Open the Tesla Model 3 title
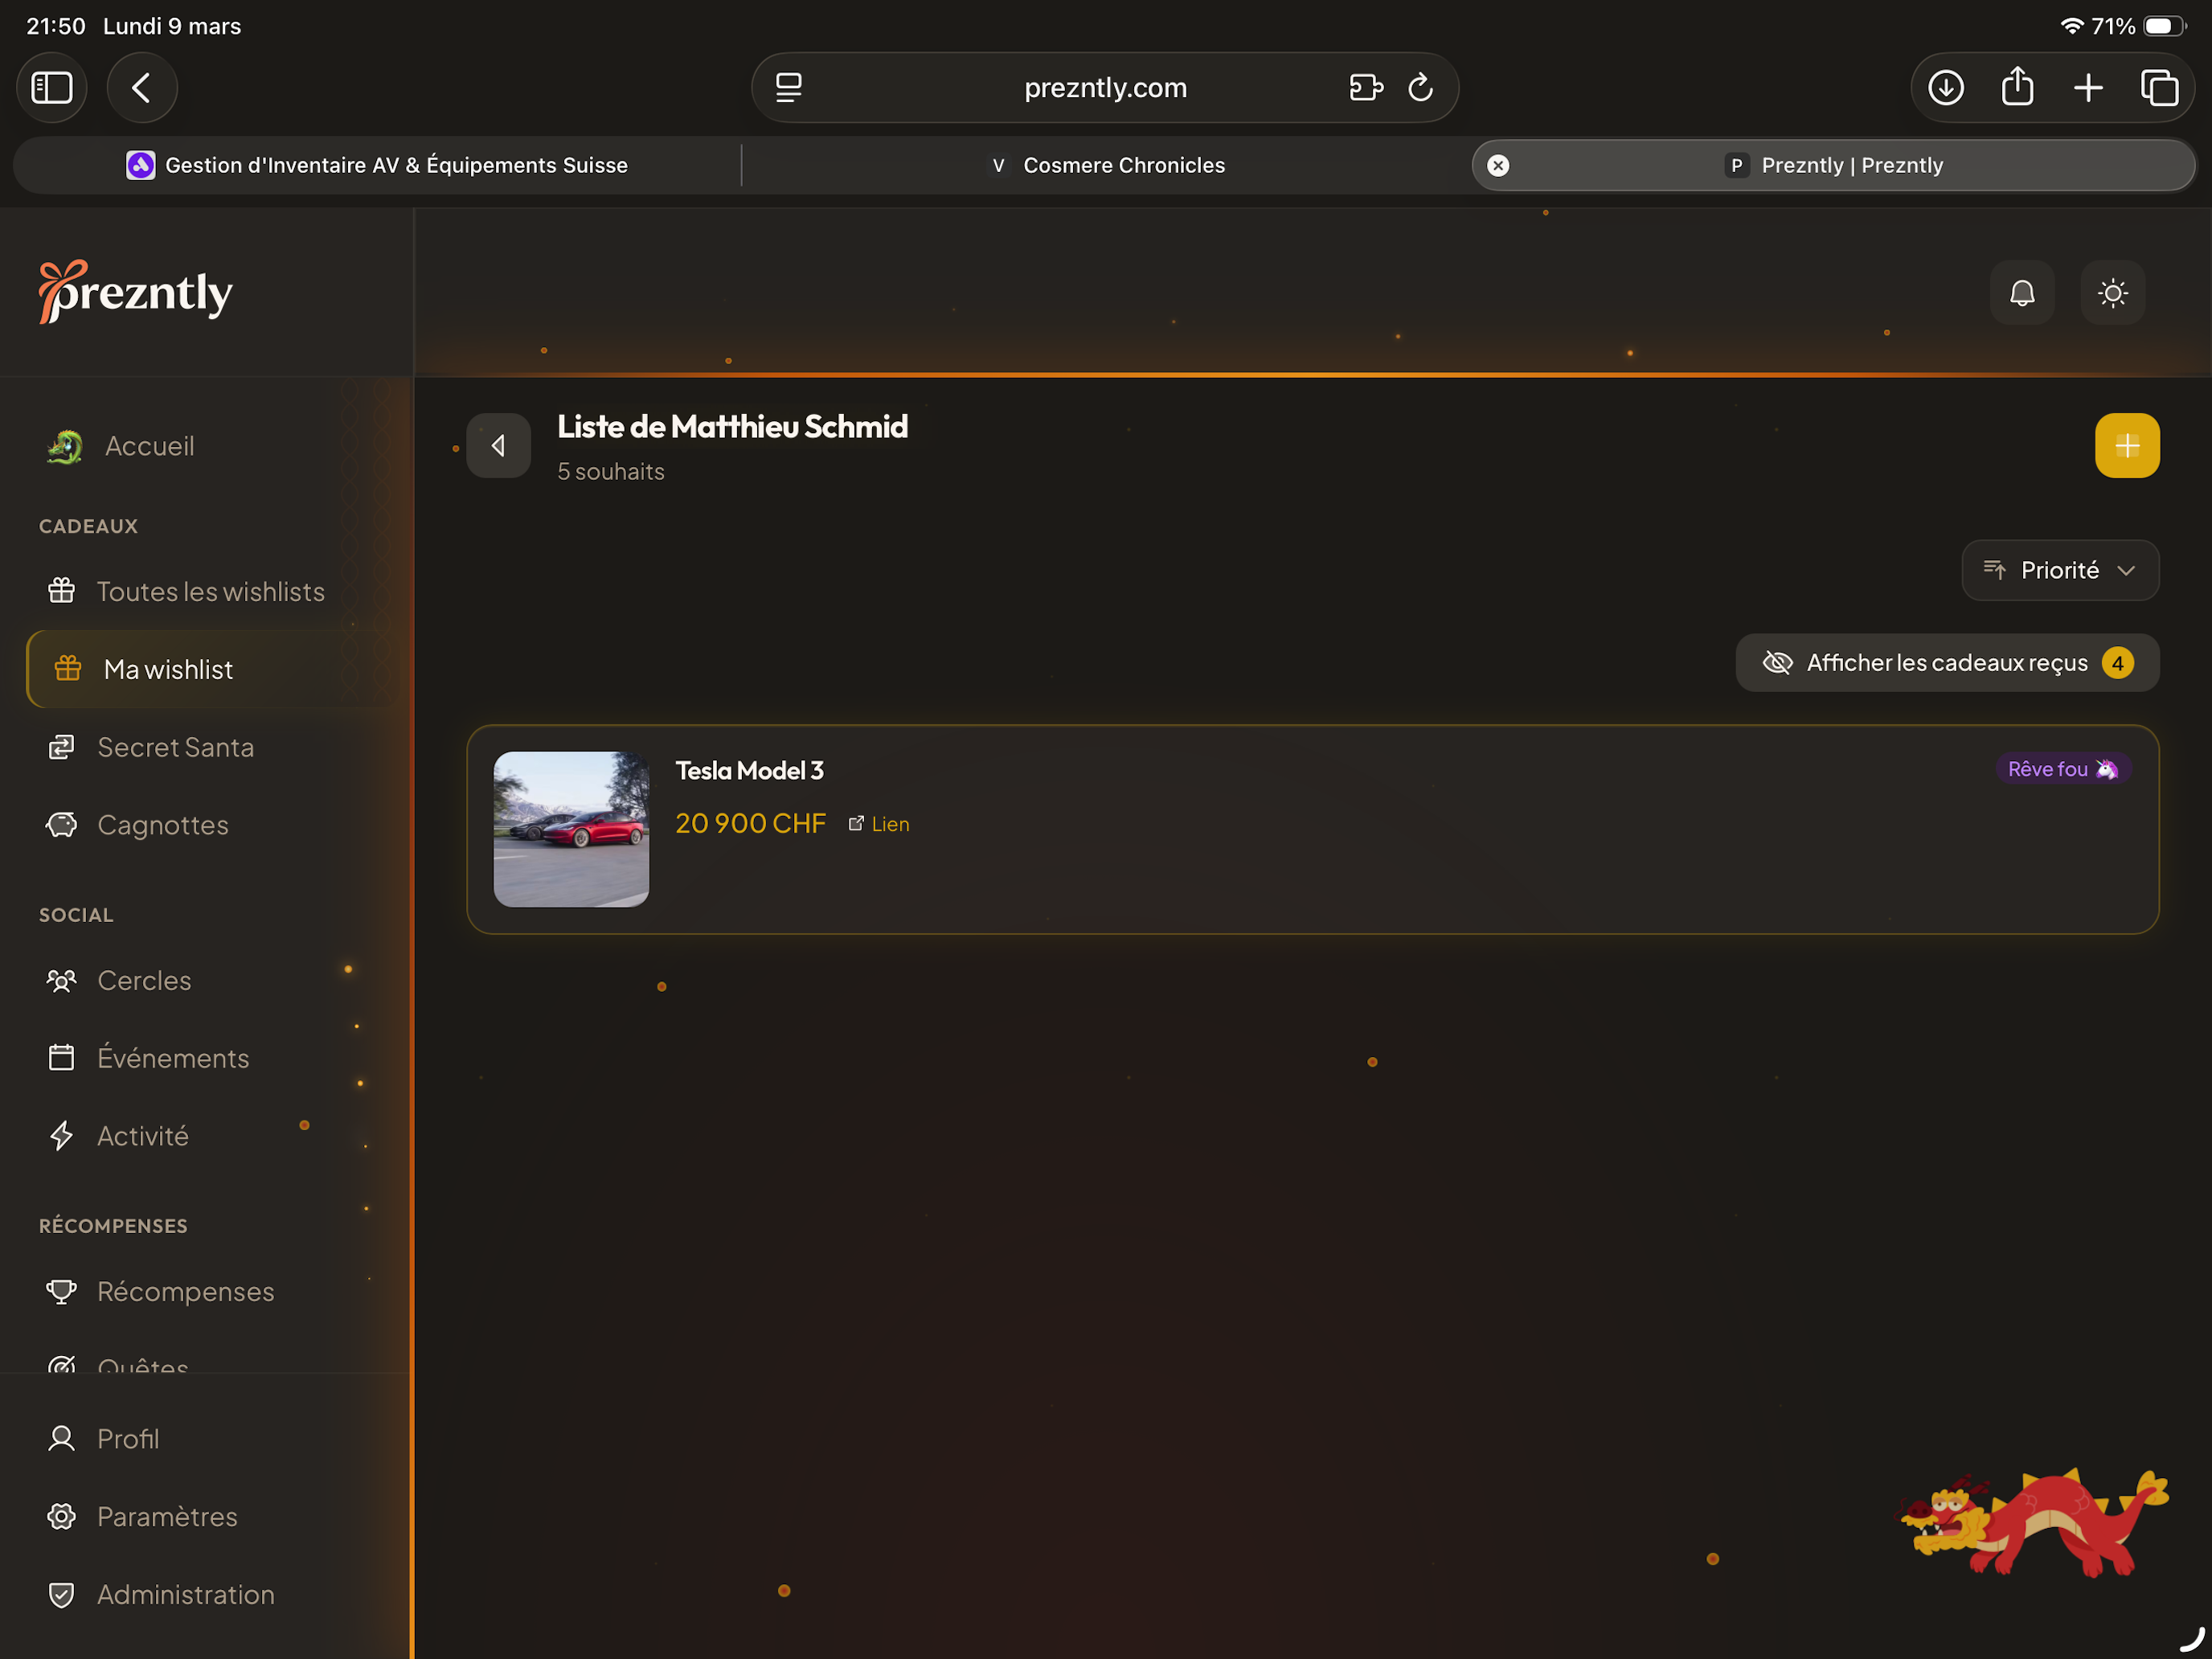2212x1659 pixels. point(750,770)
